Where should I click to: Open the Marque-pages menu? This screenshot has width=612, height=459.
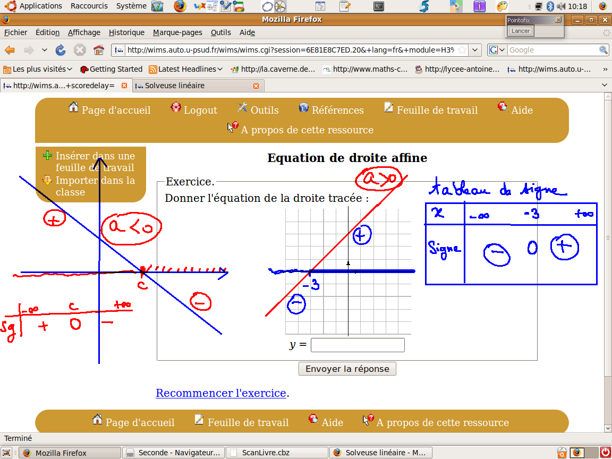tap(177, 32)
